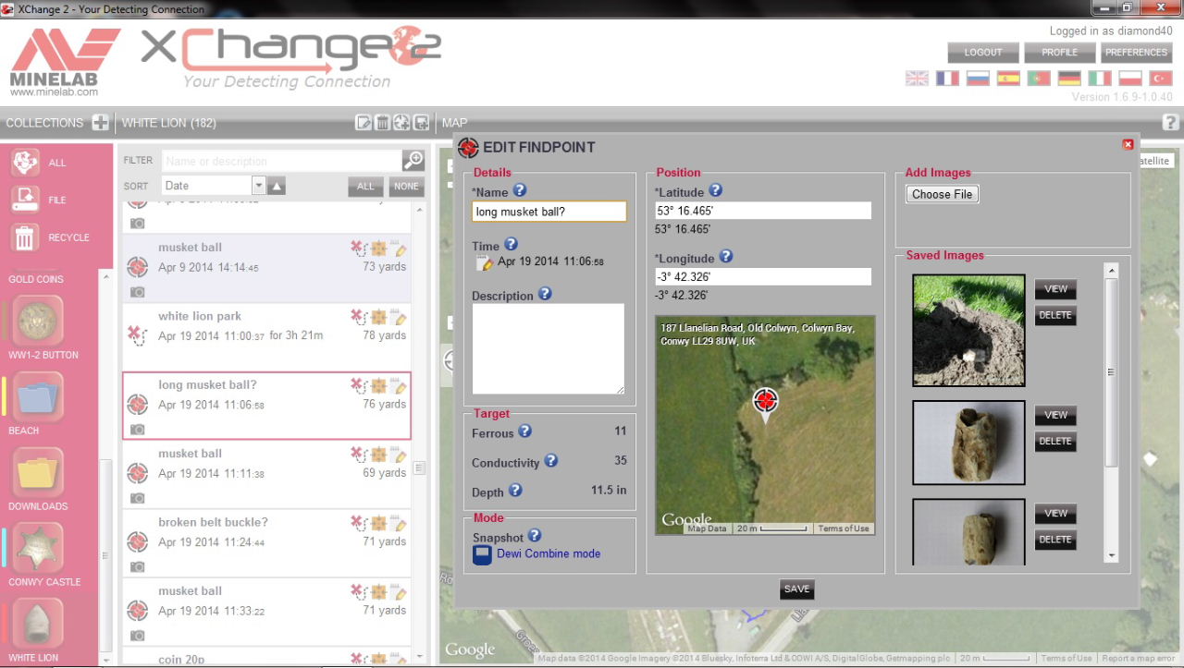Click the help icon next to Ferrous
The image size is (1184, 668).
point(525,431)
